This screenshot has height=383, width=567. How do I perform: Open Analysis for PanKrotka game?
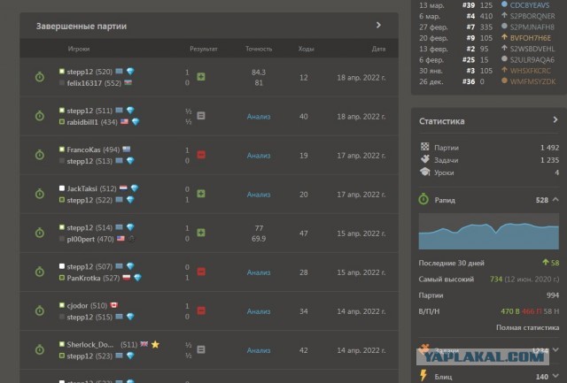point(259,272)
